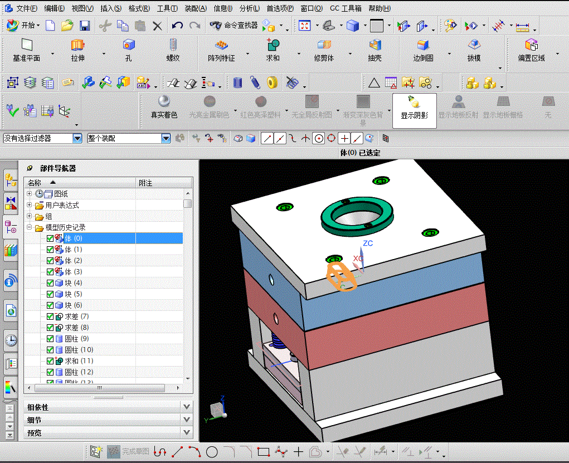Click the view orientation triad cube
Screen dimensions: 569x463
pos(218,410)
